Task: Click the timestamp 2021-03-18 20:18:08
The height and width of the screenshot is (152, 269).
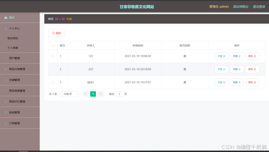Action: (x=138, y=69)
